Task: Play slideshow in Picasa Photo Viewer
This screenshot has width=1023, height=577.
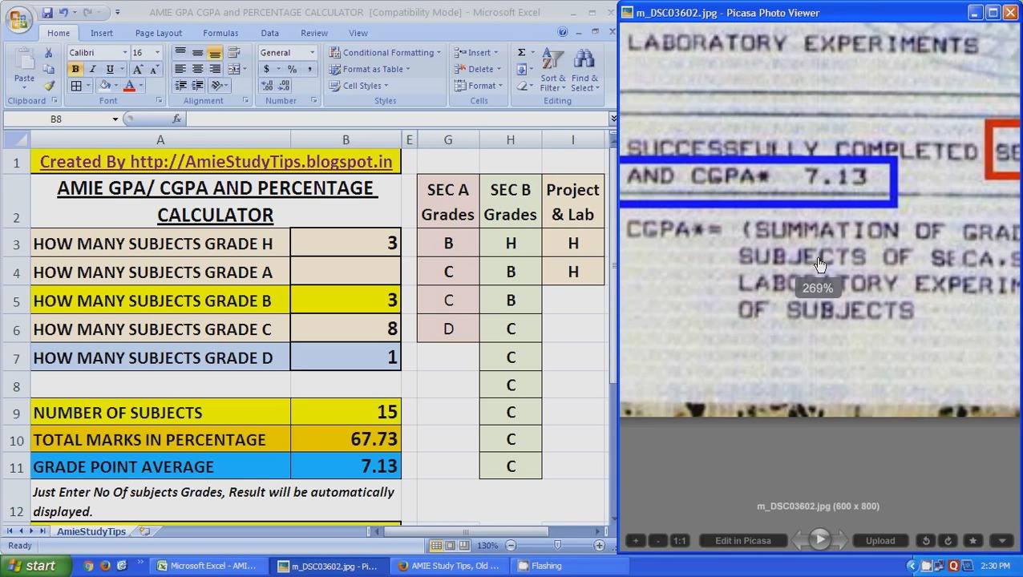Action: [x=820, y=540]
